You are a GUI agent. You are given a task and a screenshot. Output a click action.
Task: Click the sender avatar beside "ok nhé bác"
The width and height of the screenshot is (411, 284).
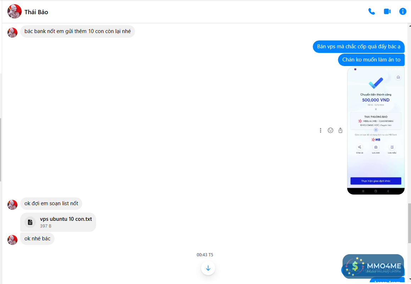[x=12, y=240]
